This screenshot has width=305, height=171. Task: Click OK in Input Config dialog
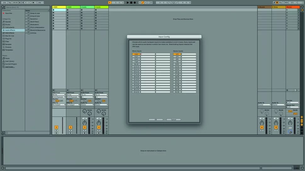click(156, 119)
